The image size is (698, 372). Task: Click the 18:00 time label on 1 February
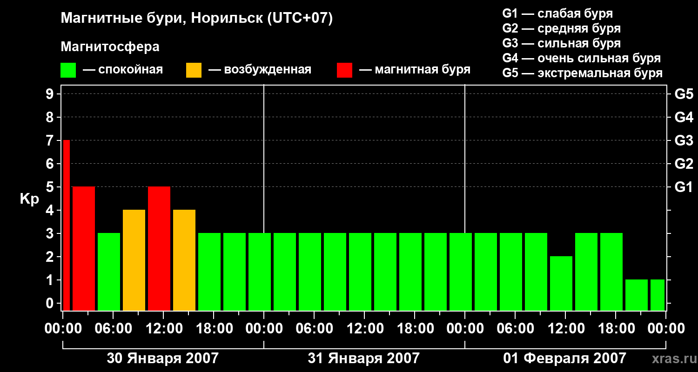616,328
